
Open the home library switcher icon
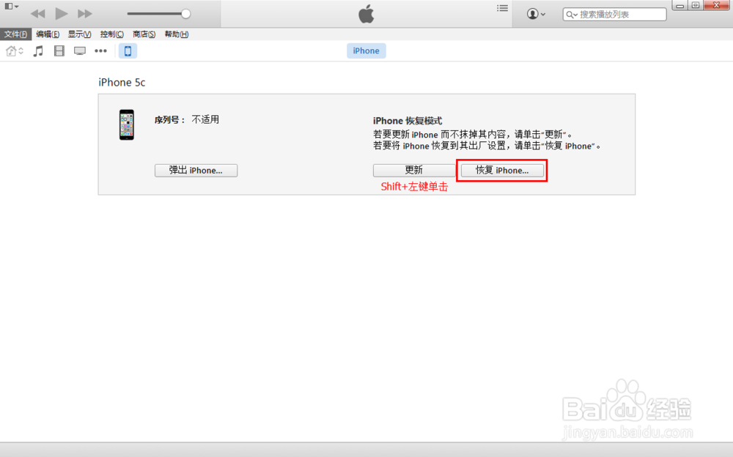click(x=15, y=51)
